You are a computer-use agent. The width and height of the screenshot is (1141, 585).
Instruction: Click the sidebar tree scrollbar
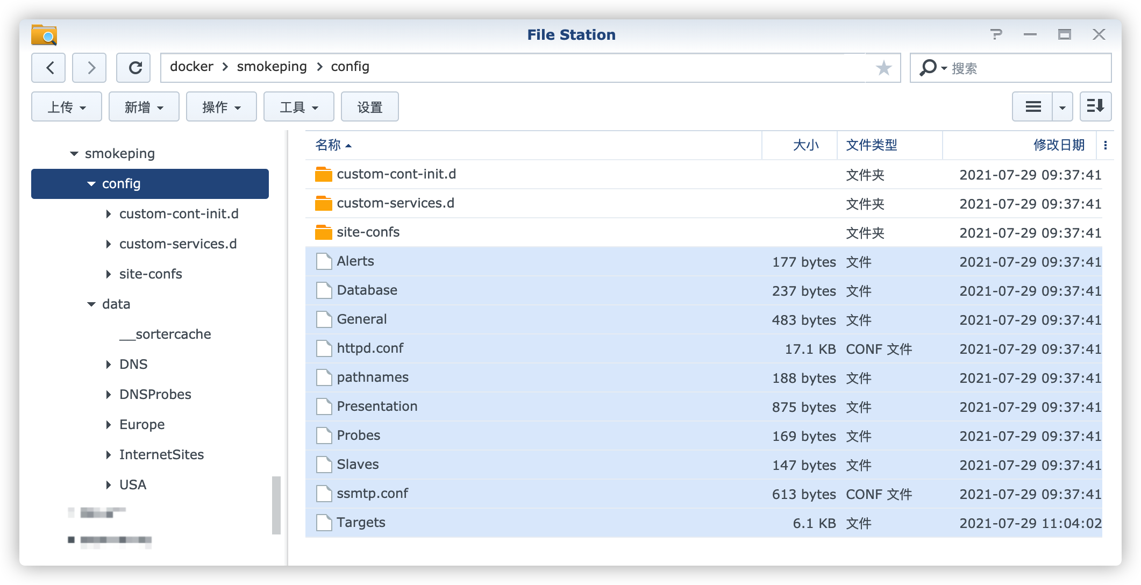pos(276,504)
